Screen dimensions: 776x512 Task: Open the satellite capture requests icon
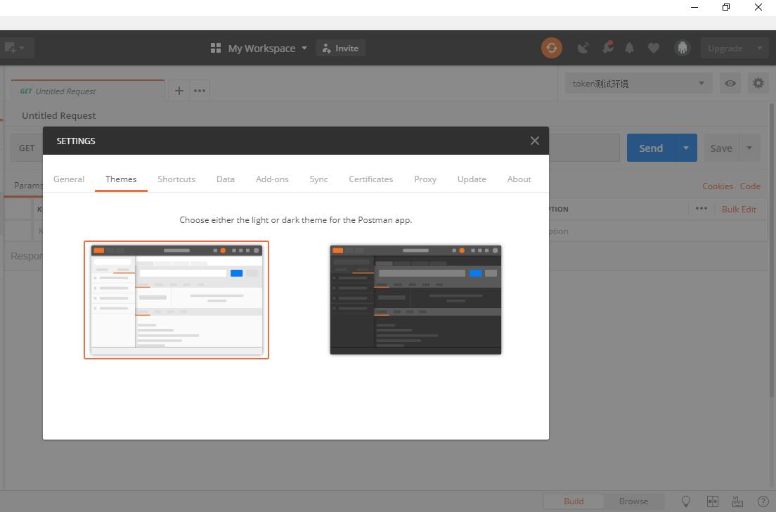click(583, 48)
